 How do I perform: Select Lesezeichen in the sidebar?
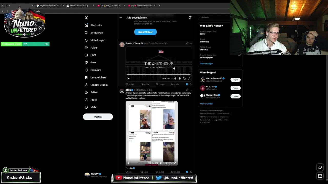coord(95,77)
